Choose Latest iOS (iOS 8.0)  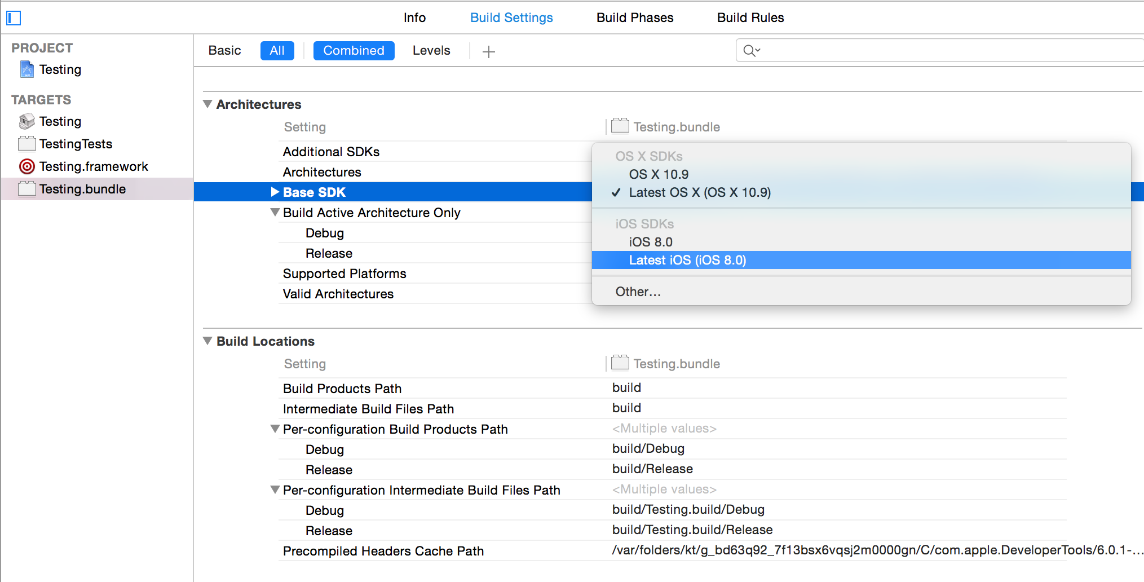(862, 260)
